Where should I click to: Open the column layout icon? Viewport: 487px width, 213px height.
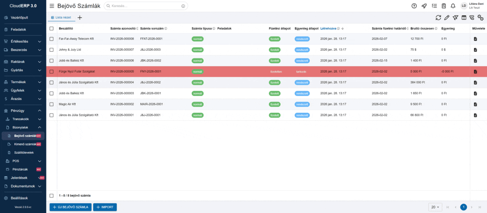pyautogui.click(x=464, y=17)
